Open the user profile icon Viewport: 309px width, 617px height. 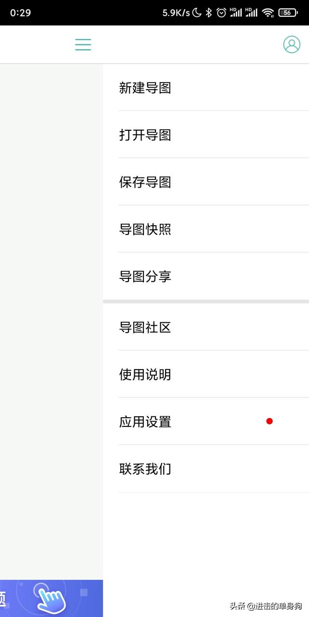292,44
